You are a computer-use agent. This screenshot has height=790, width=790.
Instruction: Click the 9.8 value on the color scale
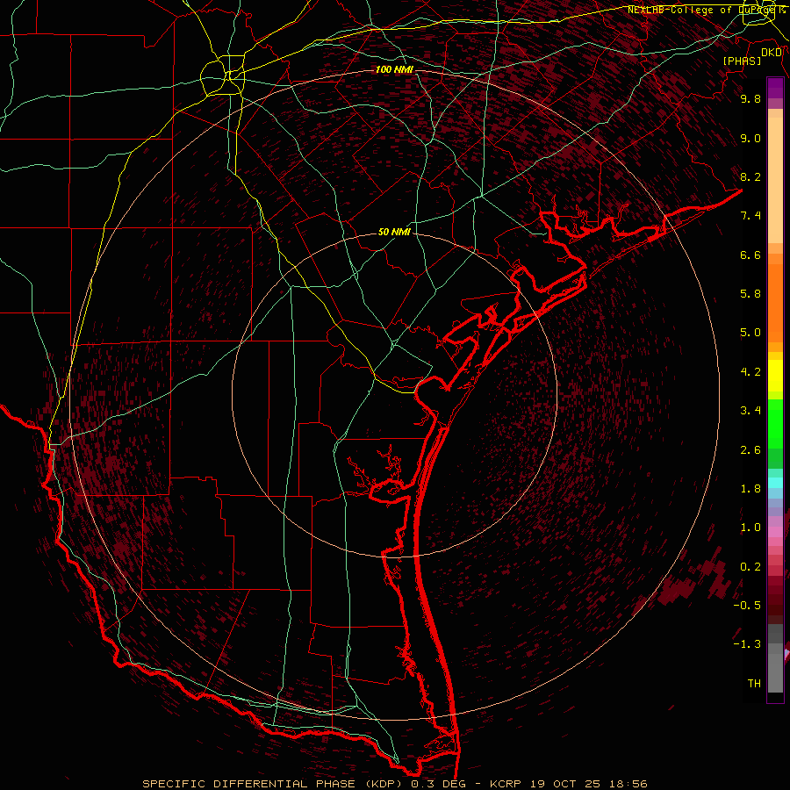coord(750,98)
